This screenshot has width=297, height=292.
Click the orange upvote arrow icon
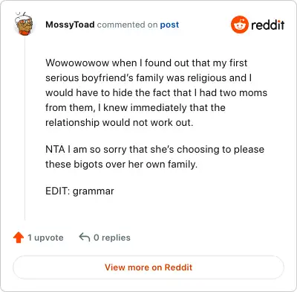click(x=19, y=238)
